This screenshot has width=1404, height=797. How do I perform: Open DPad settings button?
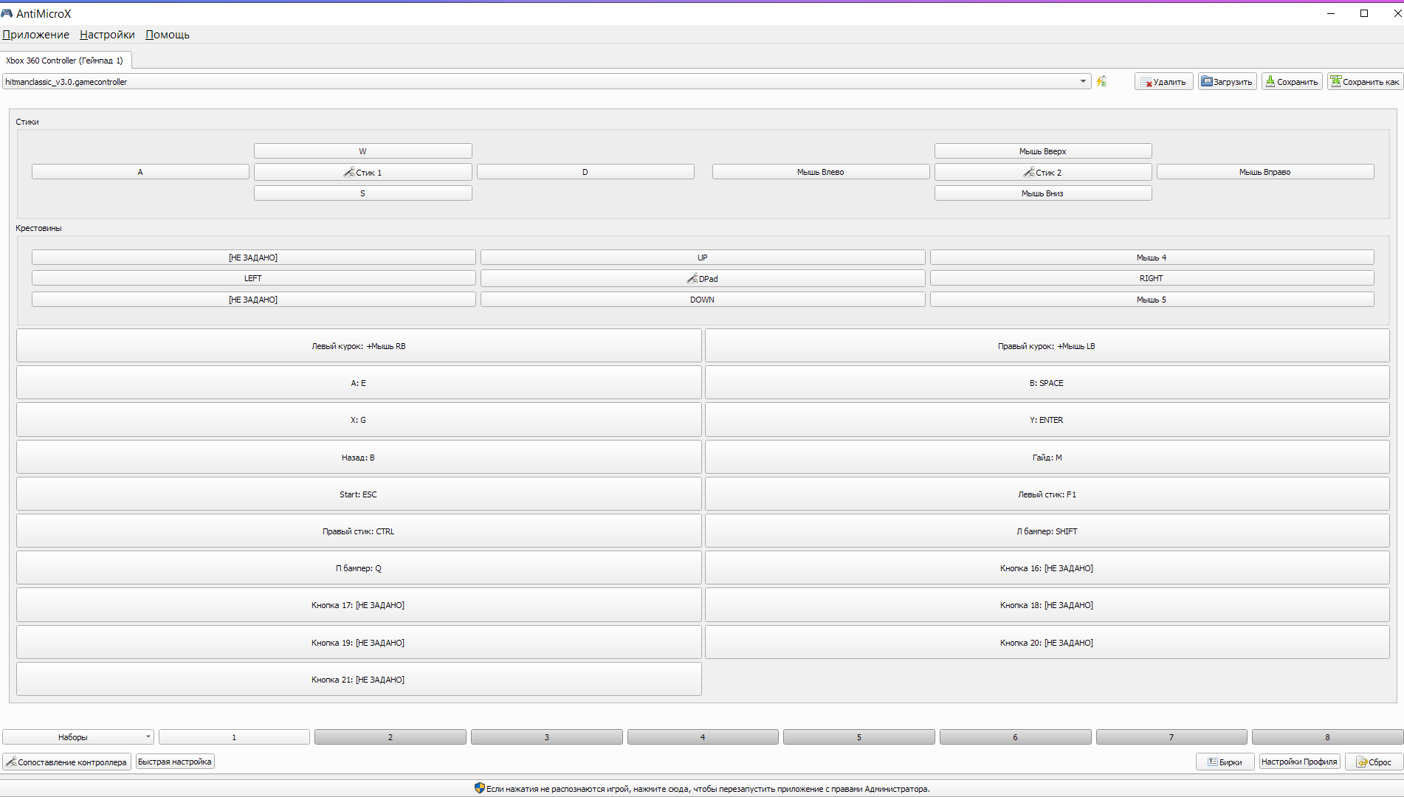click(702, 279)
